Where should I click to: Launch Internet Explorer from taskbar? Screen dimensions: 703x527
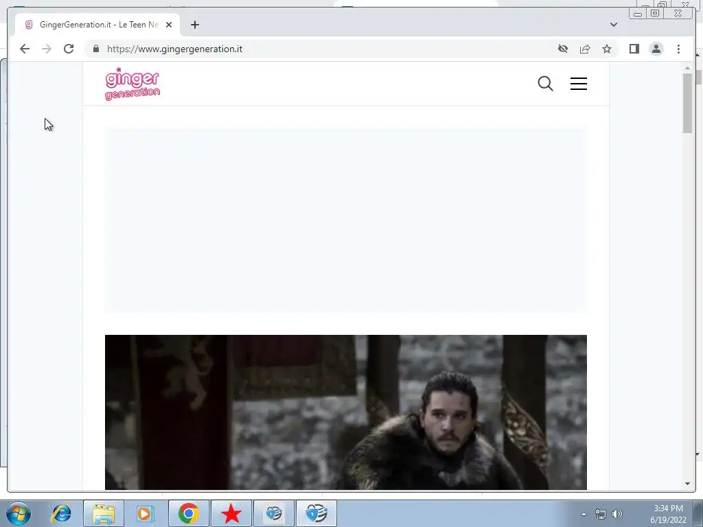coord(61,513)
